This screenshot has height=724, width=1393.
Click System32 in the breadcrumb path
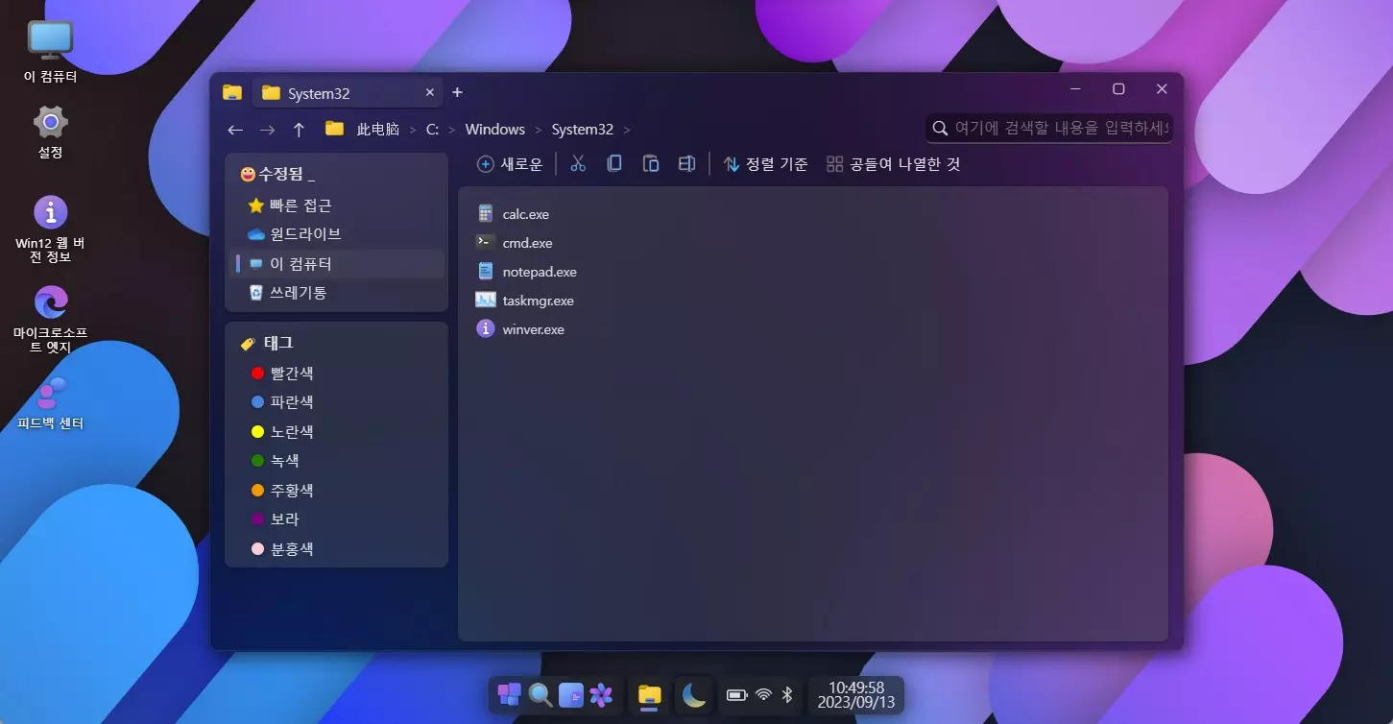pos(583,129)
